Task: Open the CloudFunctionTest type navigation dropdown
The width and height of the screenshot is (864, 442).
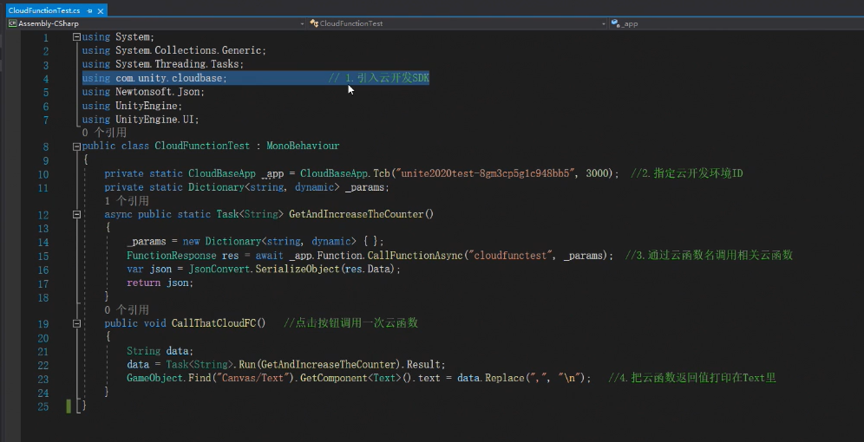Action: tap(456, 23)
